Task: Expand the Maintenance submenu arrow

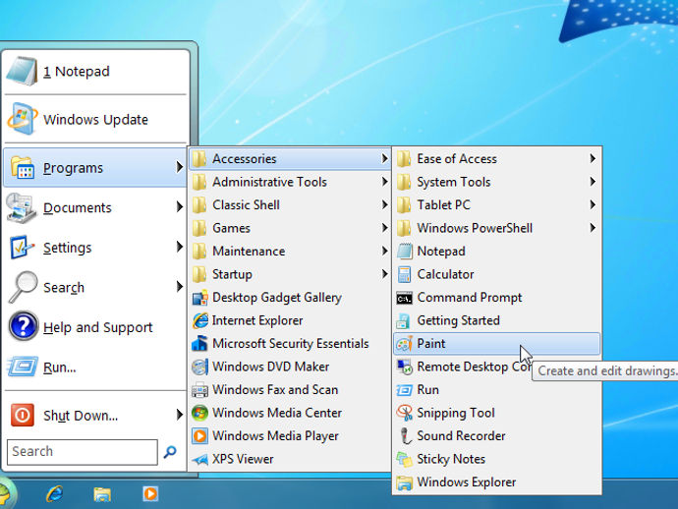Action: [384, 251]
